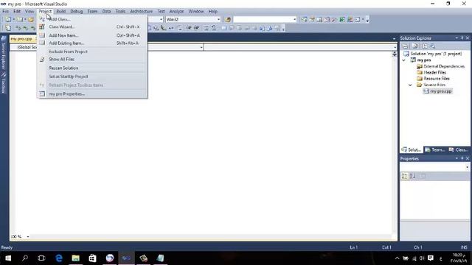The height and width of the screenshot is (265, 472).
Task: Open the Analyze menu
Action: [x=176, y=11]
